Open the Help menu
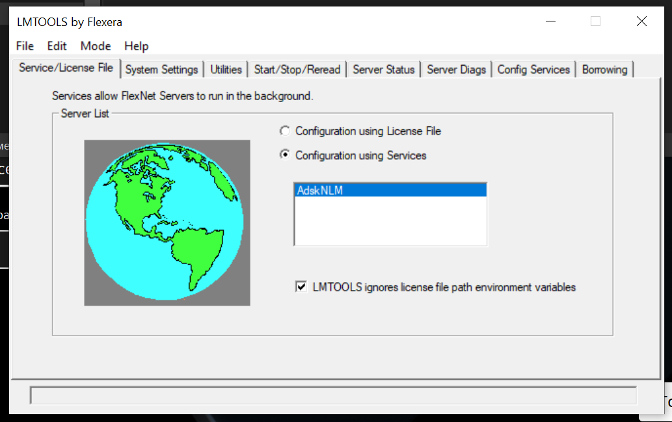The width and height of the screenshot is (672, 422). tap(136, 46)
